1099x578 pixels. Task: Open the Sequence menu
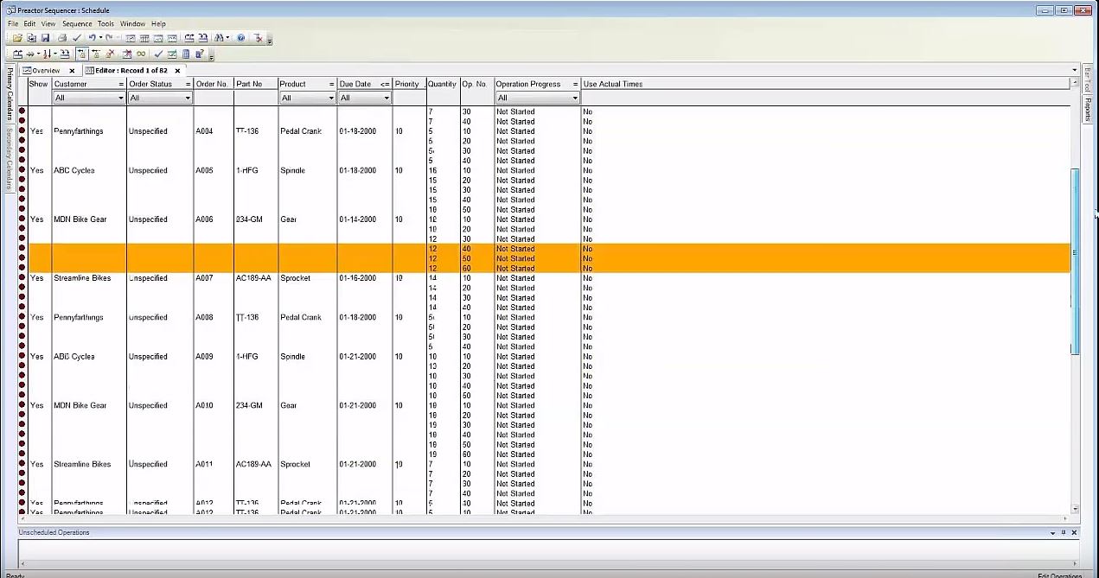(77, 23)
